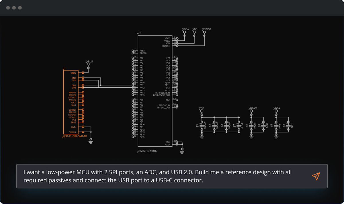Select capacitor C1 in the VDD bank
The height and width of the screenshot is (204, 344).
point(202,126)
